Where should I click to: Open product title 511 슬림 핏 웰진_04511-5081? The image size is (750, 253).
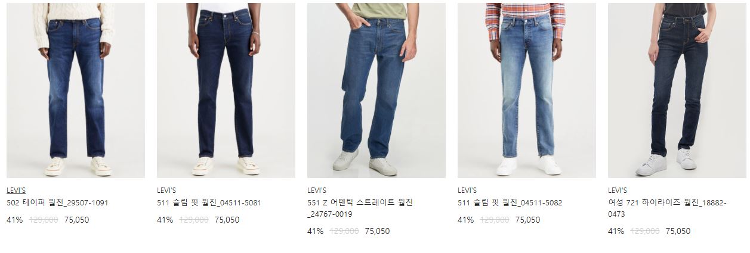pyautogui.click(x=209, y=203)
